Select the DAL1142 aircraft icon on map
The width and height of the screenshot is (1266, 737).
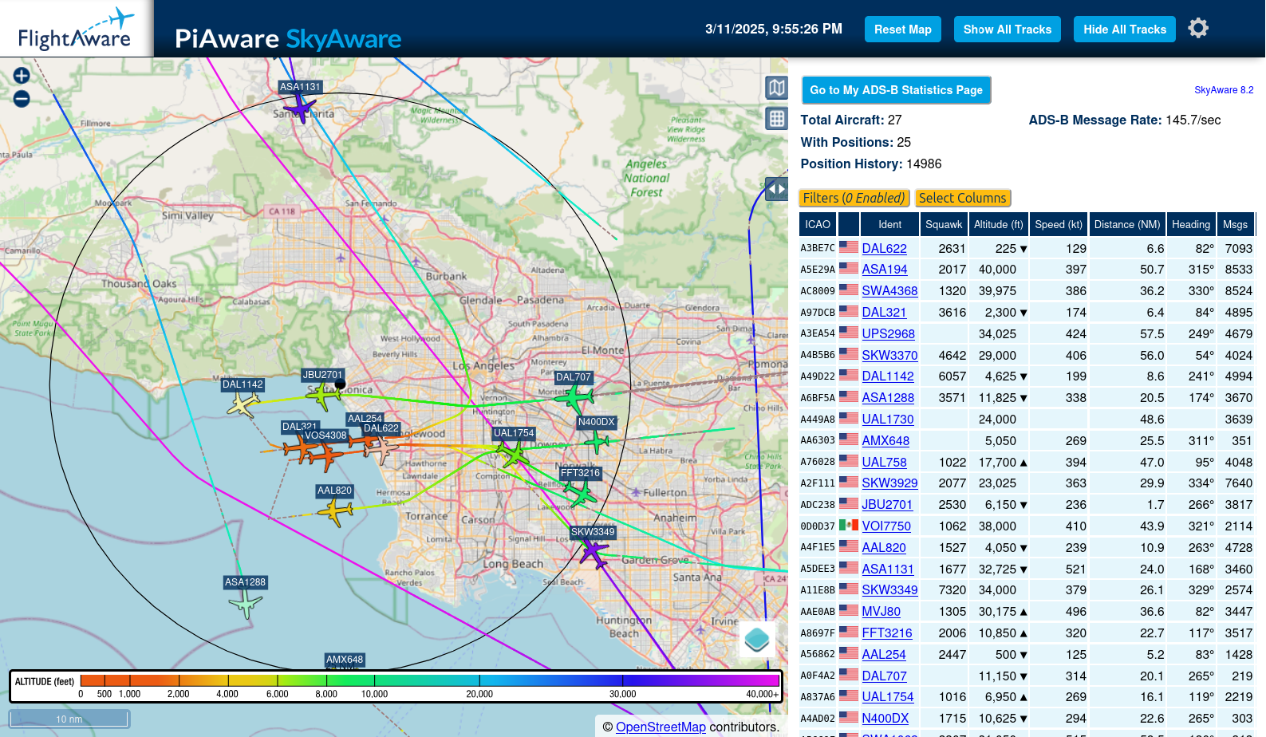(x=243, y=404)
